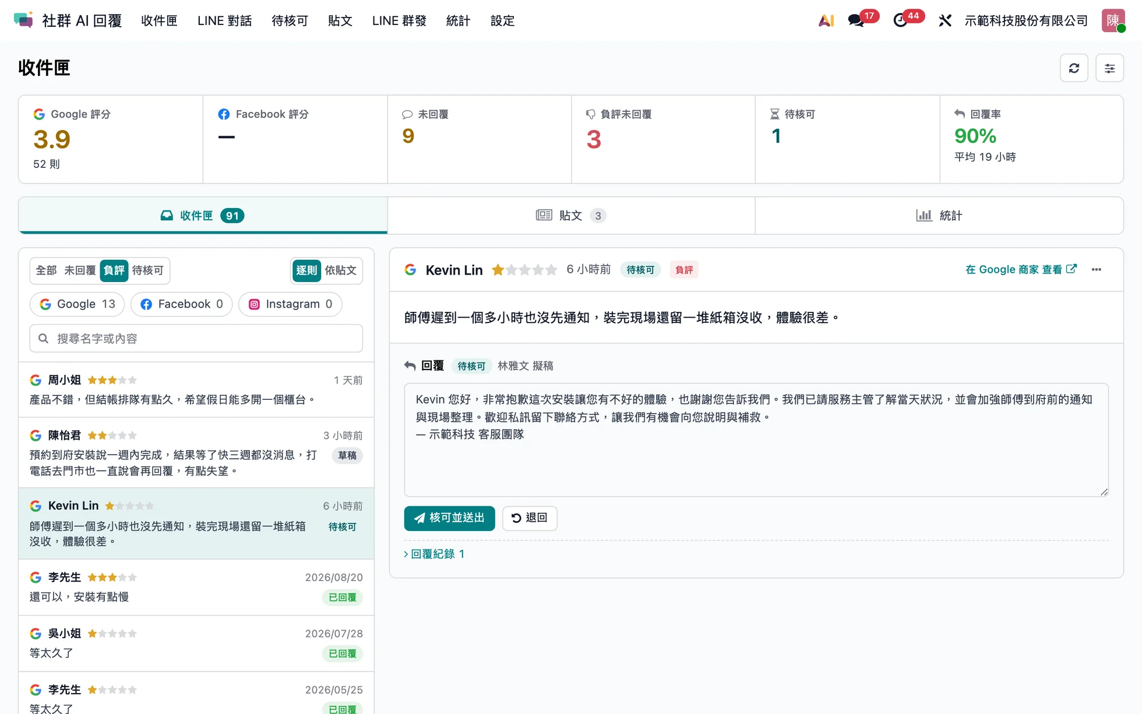Filter by Google 13 platform chip
The height and width of the screenshot is (714, 1142).
coord(77,304)
